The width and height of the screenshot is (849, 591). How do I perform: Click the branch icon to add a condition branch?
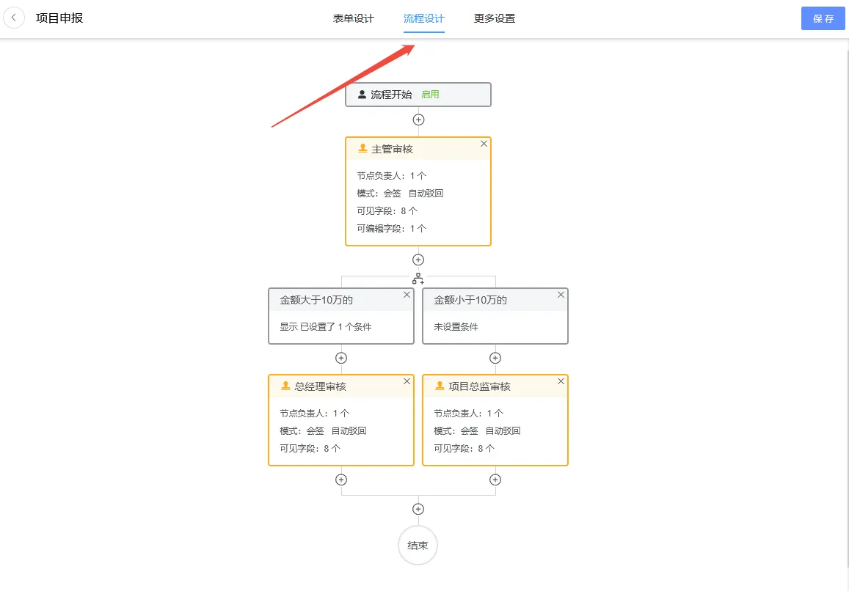pyautogui.click(x=418, y=278)
